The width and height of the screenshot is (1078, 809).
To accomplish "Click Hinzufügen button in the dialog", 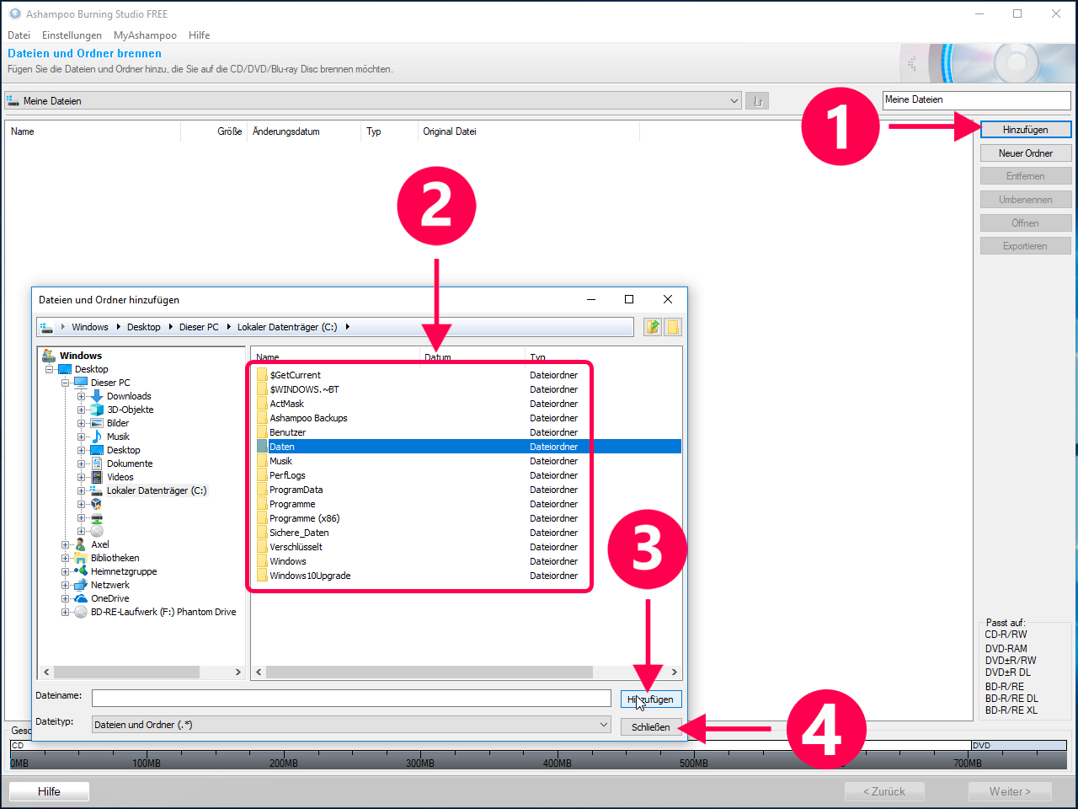I will pyautogui.click(x=651, y=699).
